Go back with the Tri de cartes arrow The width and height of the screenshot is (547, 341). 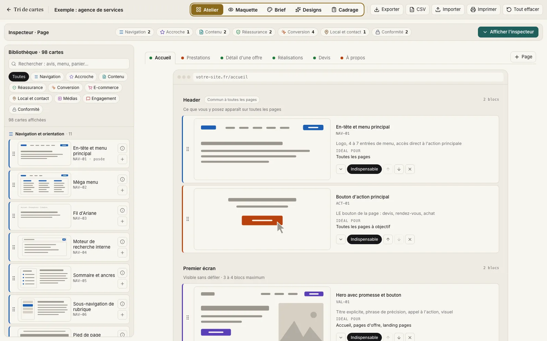pyautogui.click(x=9, y=10)
